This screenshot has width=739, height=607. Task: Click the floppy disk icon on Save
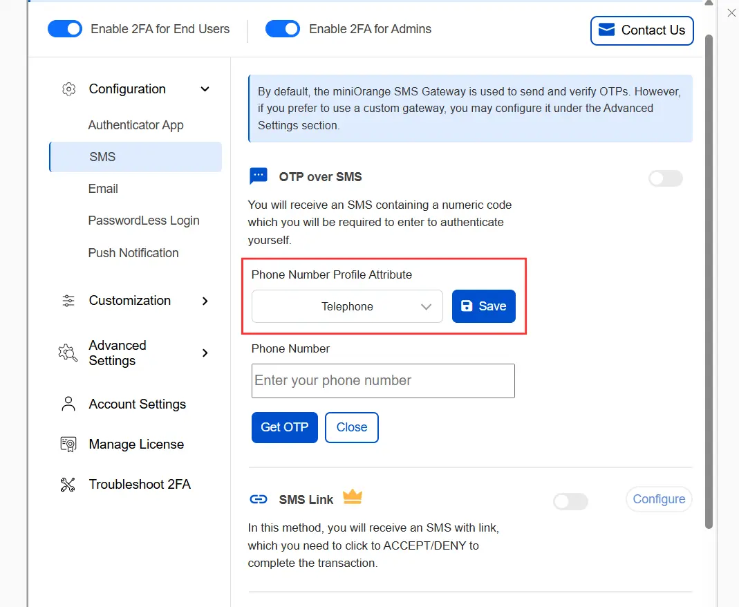click(467, 306)
